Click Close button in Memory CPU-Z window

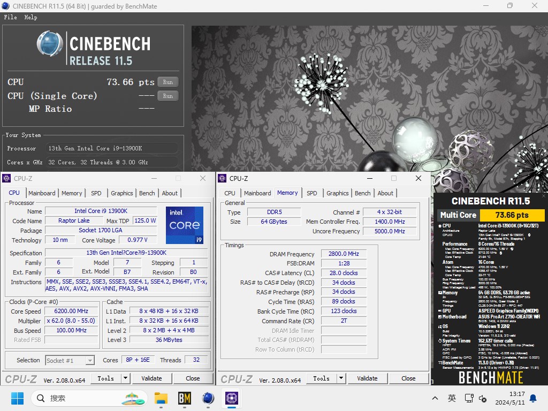pos(408,378)
